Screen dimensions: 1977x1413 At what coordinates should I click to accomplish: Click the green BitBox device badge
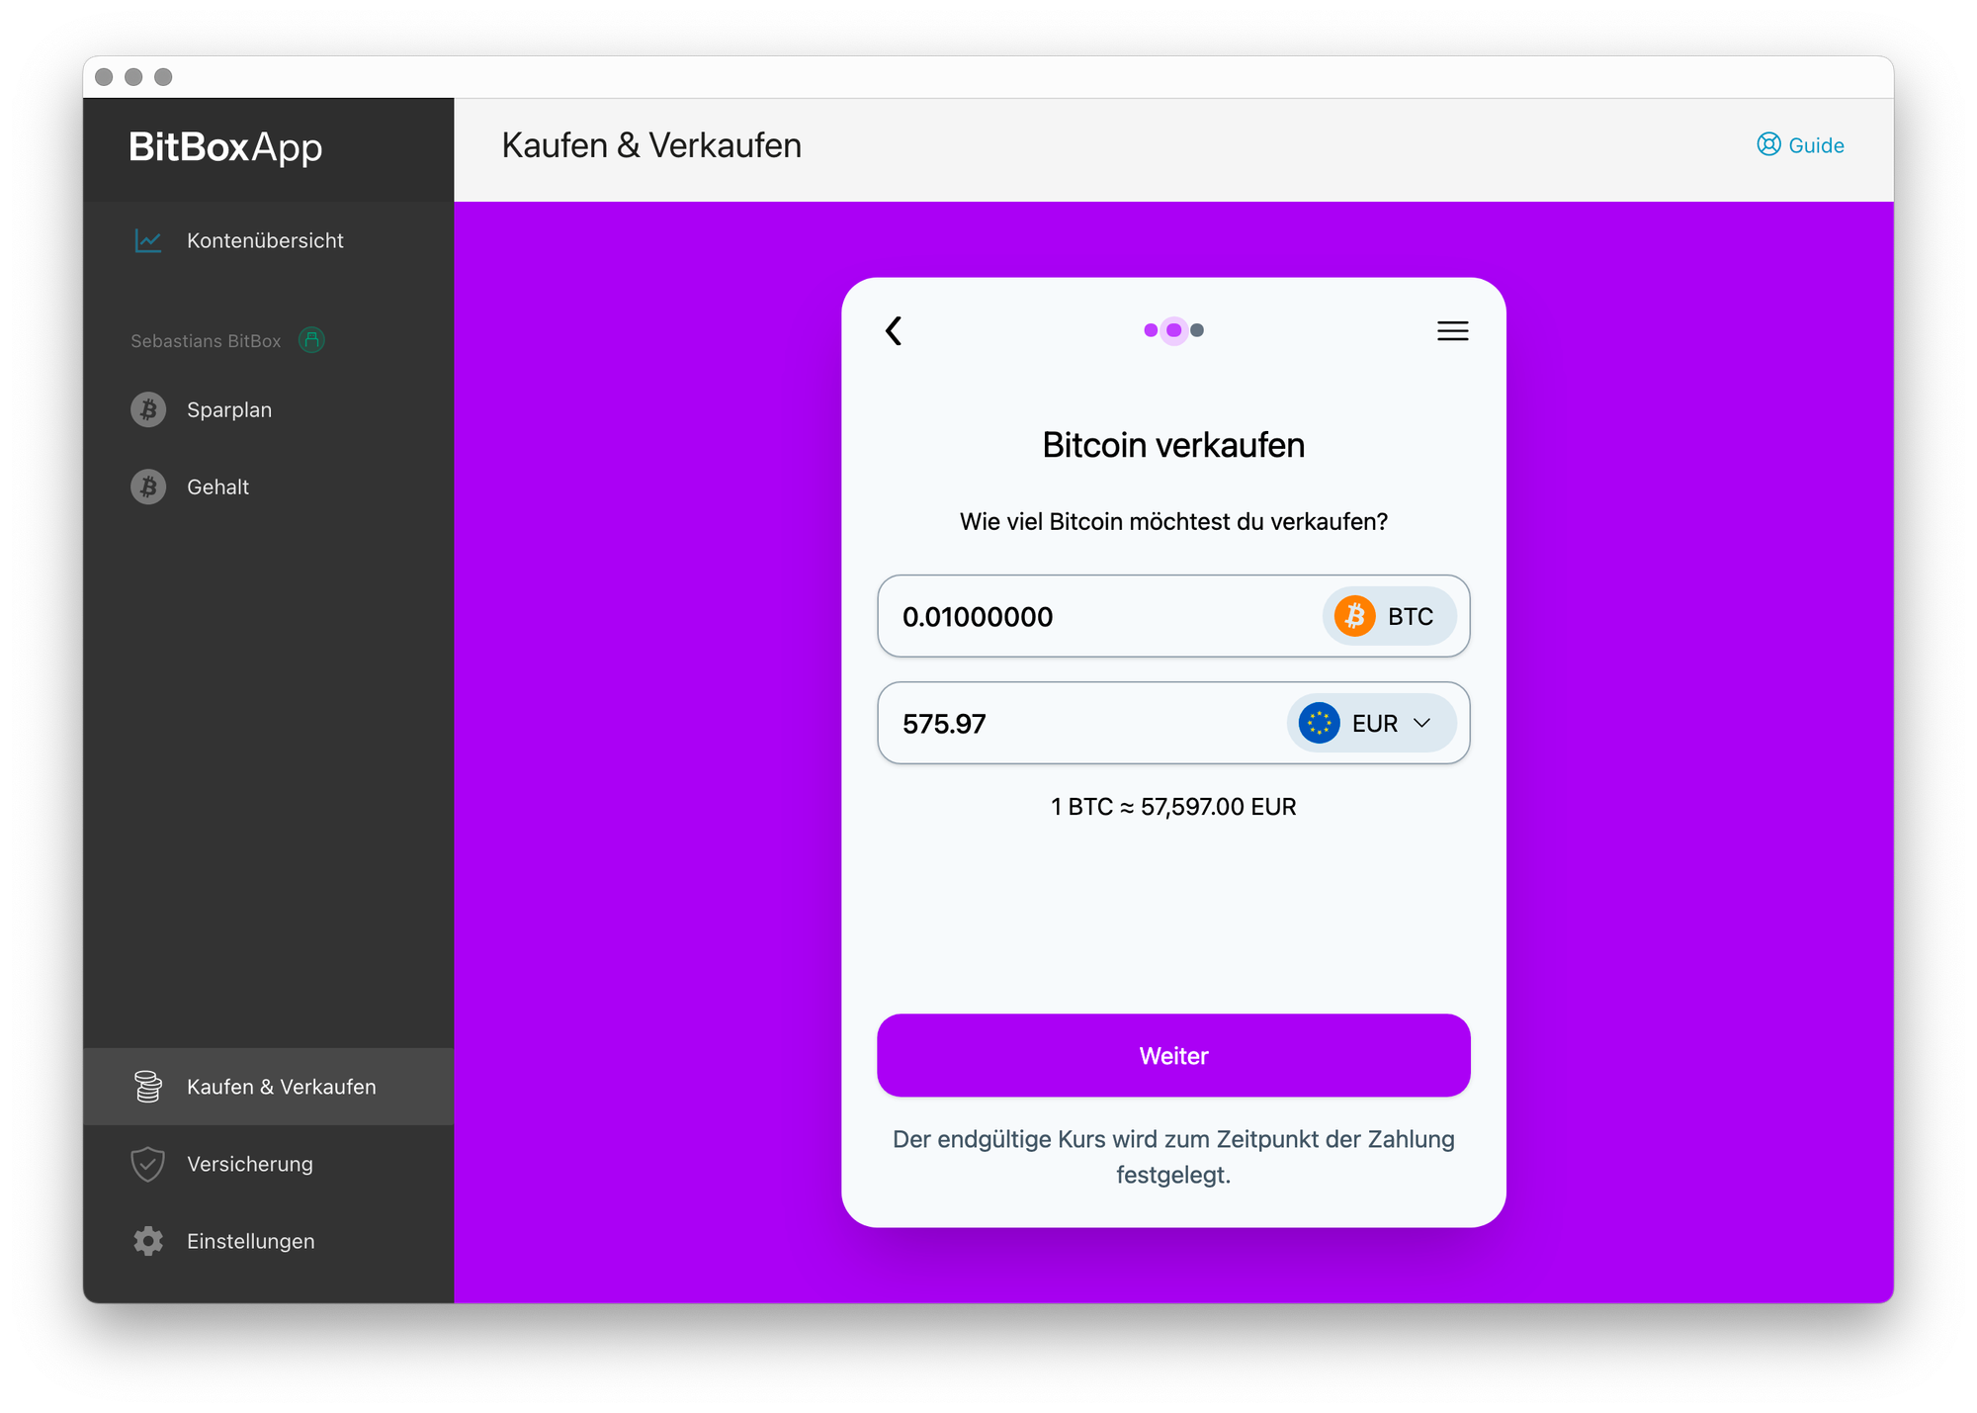[x=311, y=340]
